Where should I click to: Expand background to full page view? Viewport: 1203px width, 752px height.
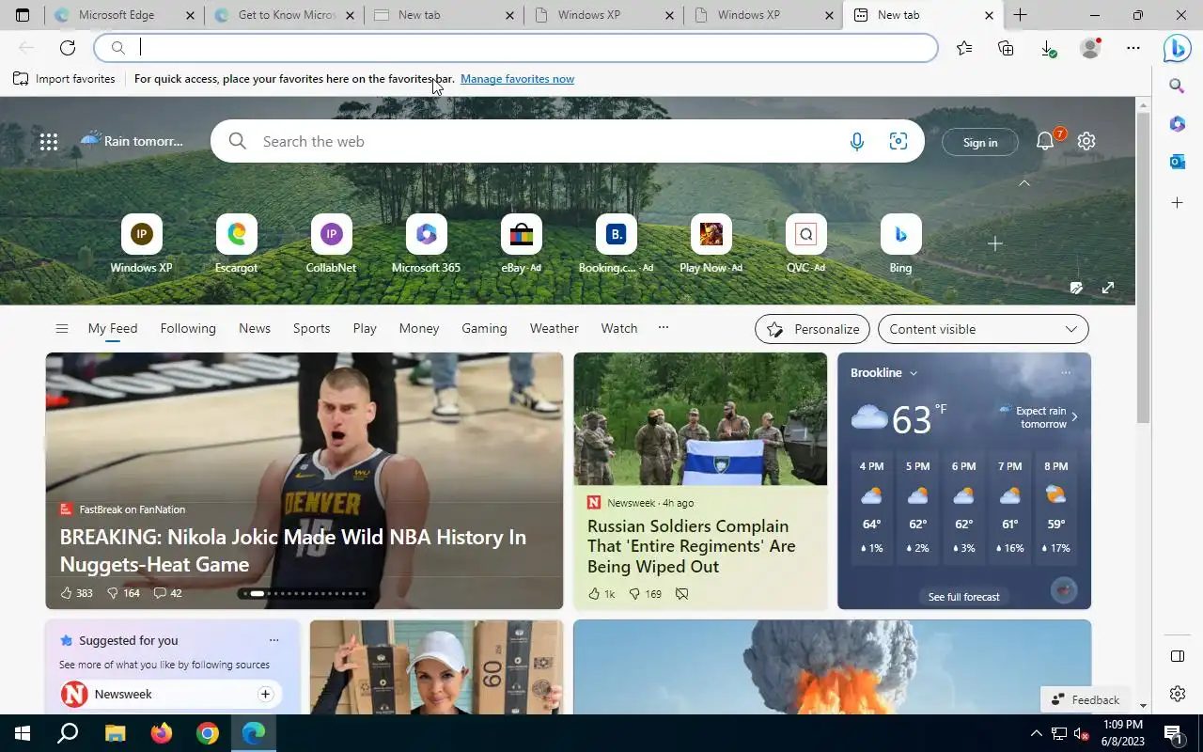tap(1108, 288)
